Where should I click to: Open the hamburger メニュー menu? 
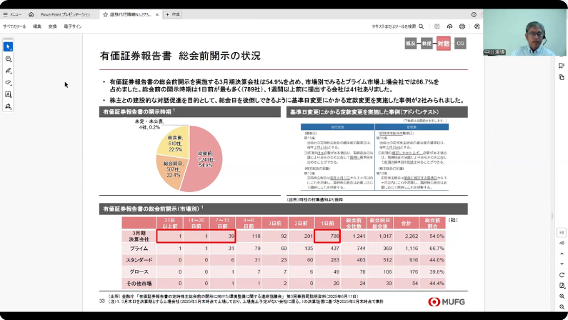[x=12, y=14]
